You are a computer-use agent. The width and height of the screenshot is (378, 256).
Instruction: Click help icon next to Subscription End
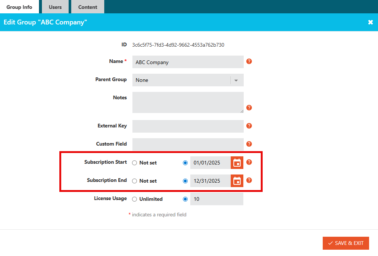[249, 180]
